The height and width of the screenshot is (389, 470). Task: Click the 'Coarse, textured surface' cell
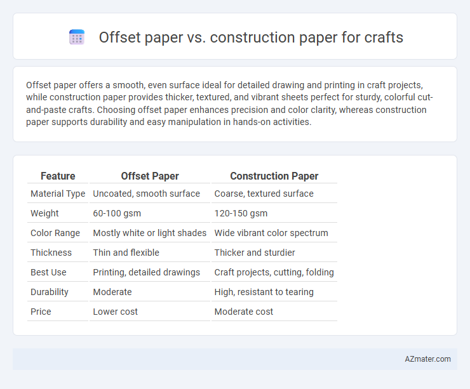point(274,194)
